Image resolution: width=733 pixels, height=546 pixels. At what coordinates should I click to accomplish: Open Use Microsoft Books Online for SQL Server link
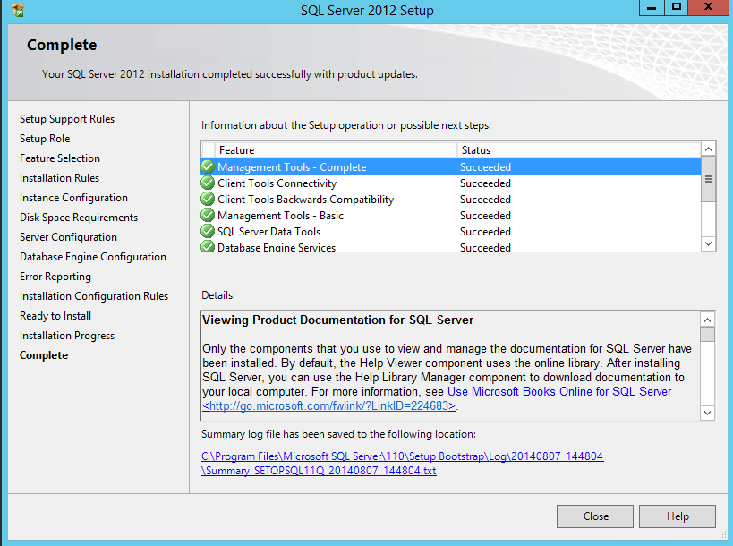click(560, 391)
